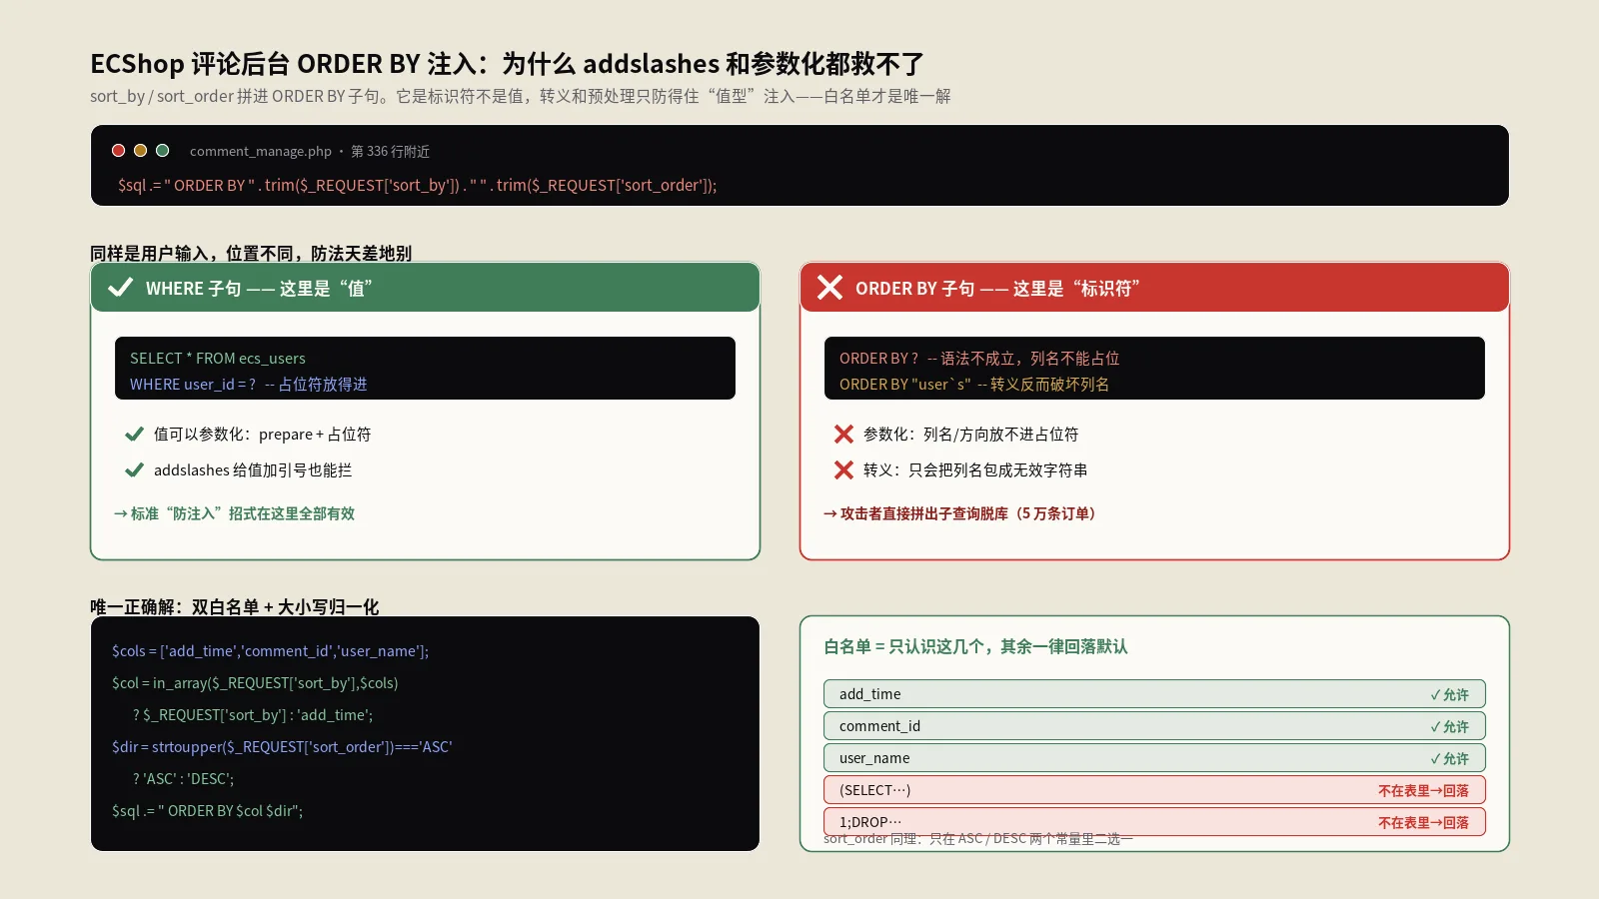
Task: Click the comment_manage.php file label
Action: click(310, 151)
